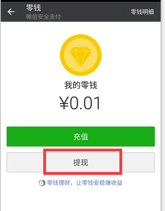Click the vertical divider beside 零钱明细

tap(124, 12)
